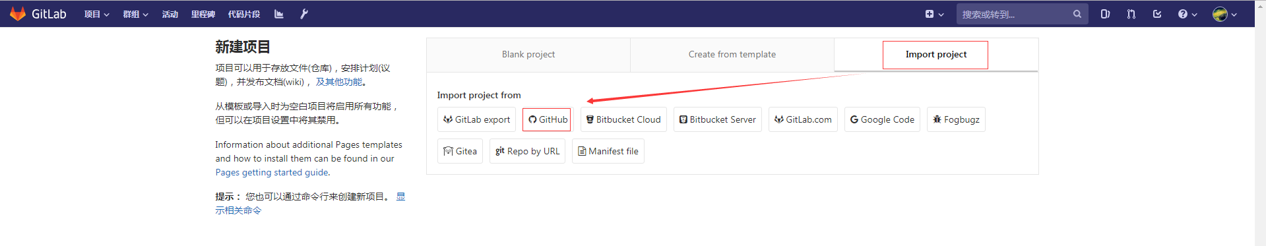Open the plus create-new dropdown

pos(934,14)
